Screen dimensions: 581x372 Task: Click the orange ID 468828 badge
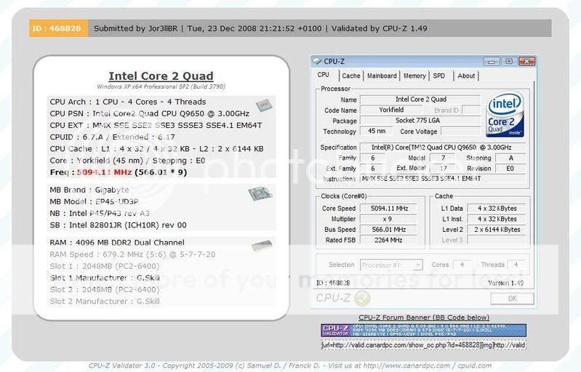(59, 28)
